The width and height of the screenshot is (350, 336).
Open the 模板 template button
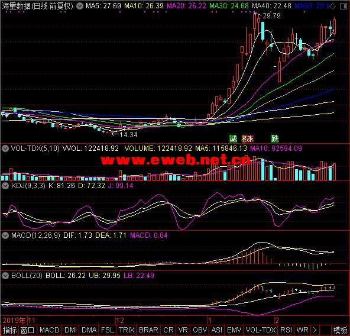[x=341, y=330]
